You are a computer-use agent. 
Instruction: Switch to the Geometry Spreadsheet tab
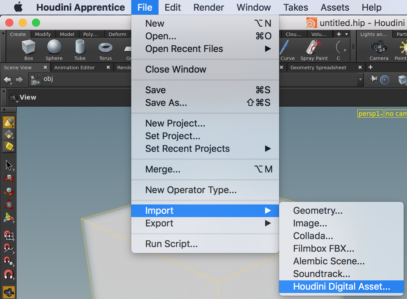pos(318,68)
